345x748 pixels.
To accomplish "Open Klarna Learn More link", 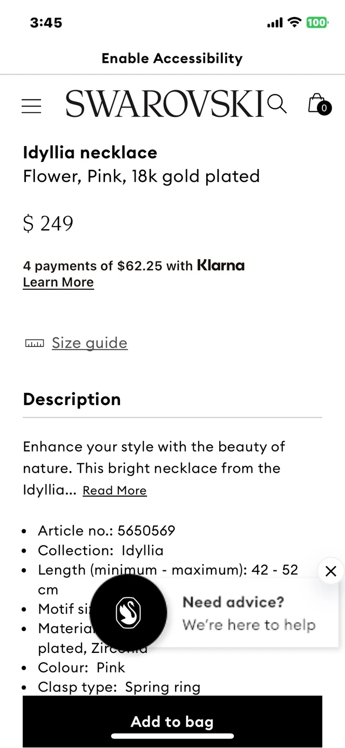I will [x=58, y=282].
